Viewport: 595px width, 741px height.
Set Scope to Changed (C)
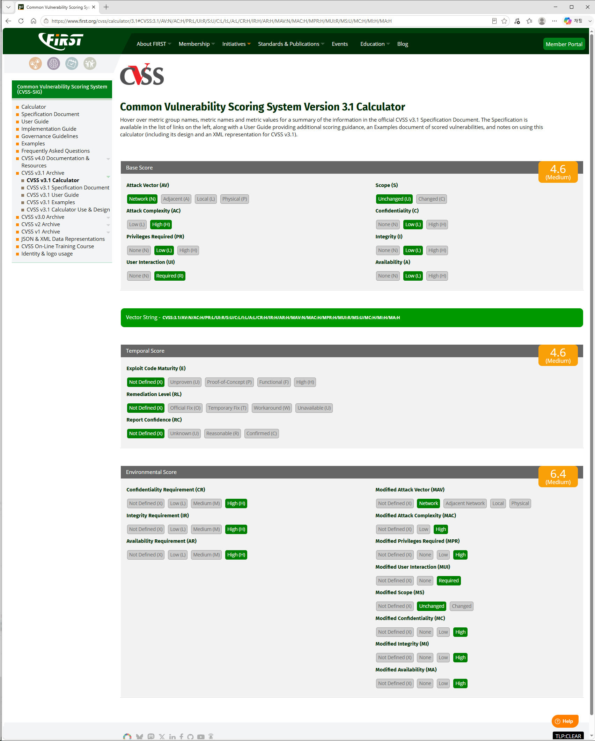[x=432, y=199]
